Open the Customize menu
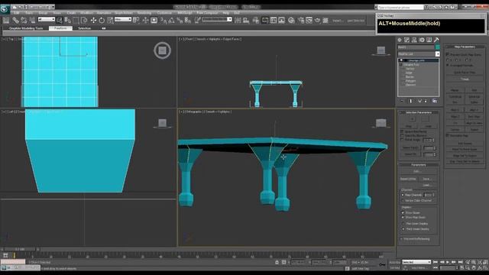489x275 pixels. [164, 13]
